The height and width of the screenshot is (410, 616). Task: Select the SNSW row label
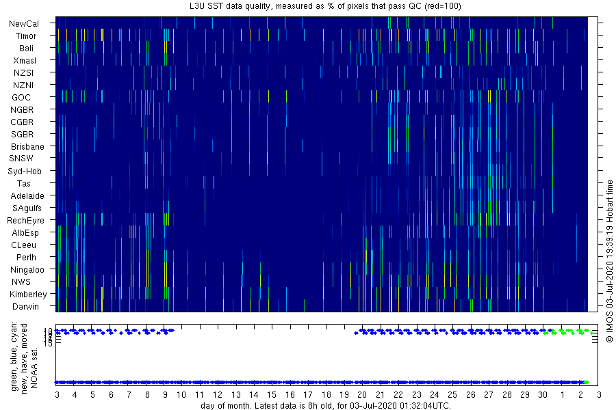[21, 159]
